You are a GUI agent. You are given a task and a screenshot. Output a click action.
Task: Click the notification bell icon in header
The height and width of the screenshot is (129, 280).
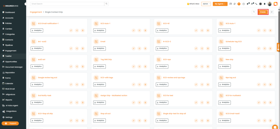pyautogui.click(x=248, y=4)
